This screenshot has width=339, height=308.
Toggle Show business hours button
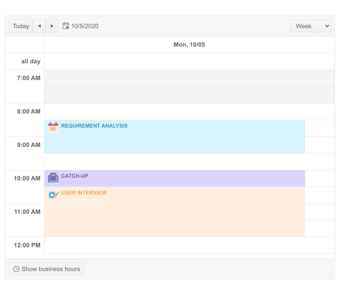coord(47,269)
